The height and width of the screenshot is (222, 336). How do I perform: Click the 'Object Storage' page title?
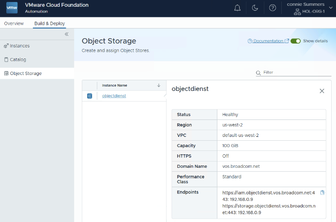109,41
